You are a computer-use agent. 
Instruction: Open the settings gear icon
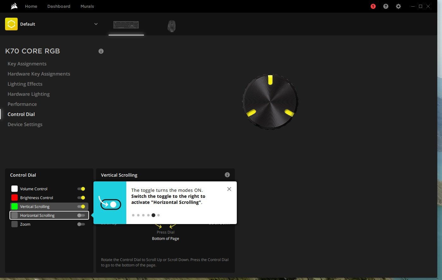tap(398, 6)
